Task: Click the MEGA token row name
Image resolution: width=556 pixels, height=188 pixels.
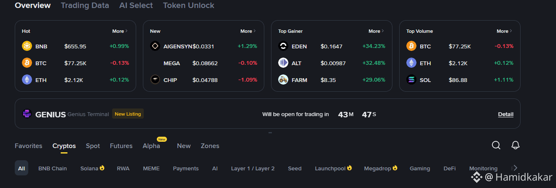Action: [x=172, y=63]
